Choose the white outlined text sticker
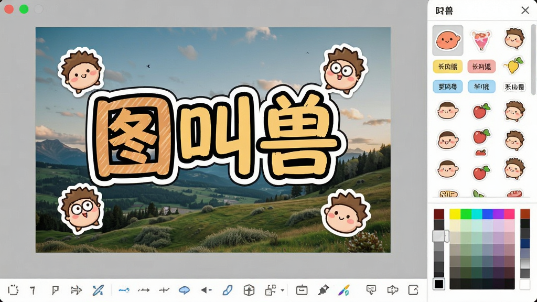 coord(514,87)
